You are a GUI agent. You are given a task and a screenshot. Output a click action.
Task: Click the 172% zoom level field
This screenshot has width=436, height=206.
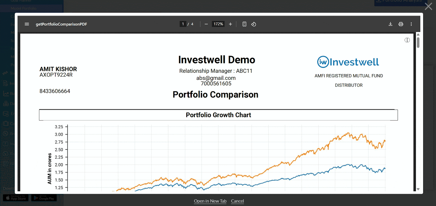point(218,24)
